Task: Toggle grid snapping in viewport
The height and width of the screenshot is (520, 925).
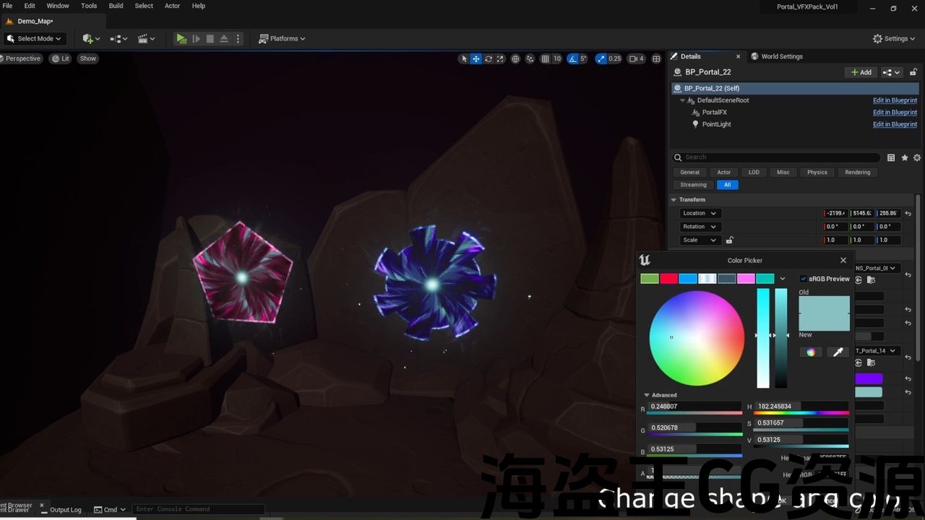Action: (x=546, y=58)
